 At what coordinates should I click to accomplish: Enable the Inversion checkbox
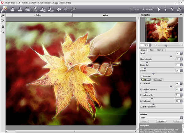[141, 76]
